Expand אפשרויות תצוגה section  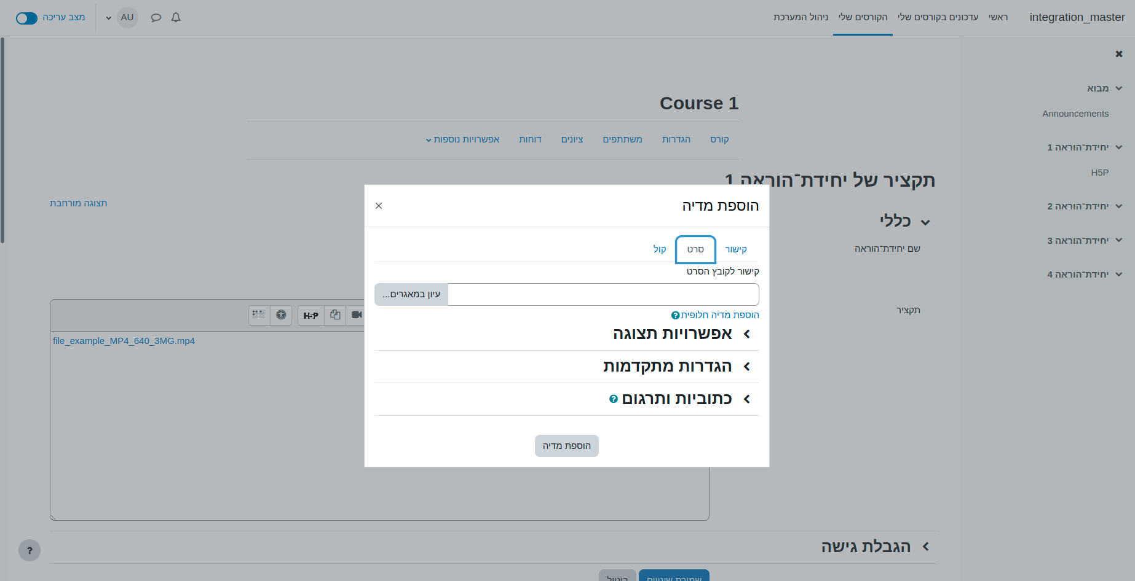[x=672, y=333]
